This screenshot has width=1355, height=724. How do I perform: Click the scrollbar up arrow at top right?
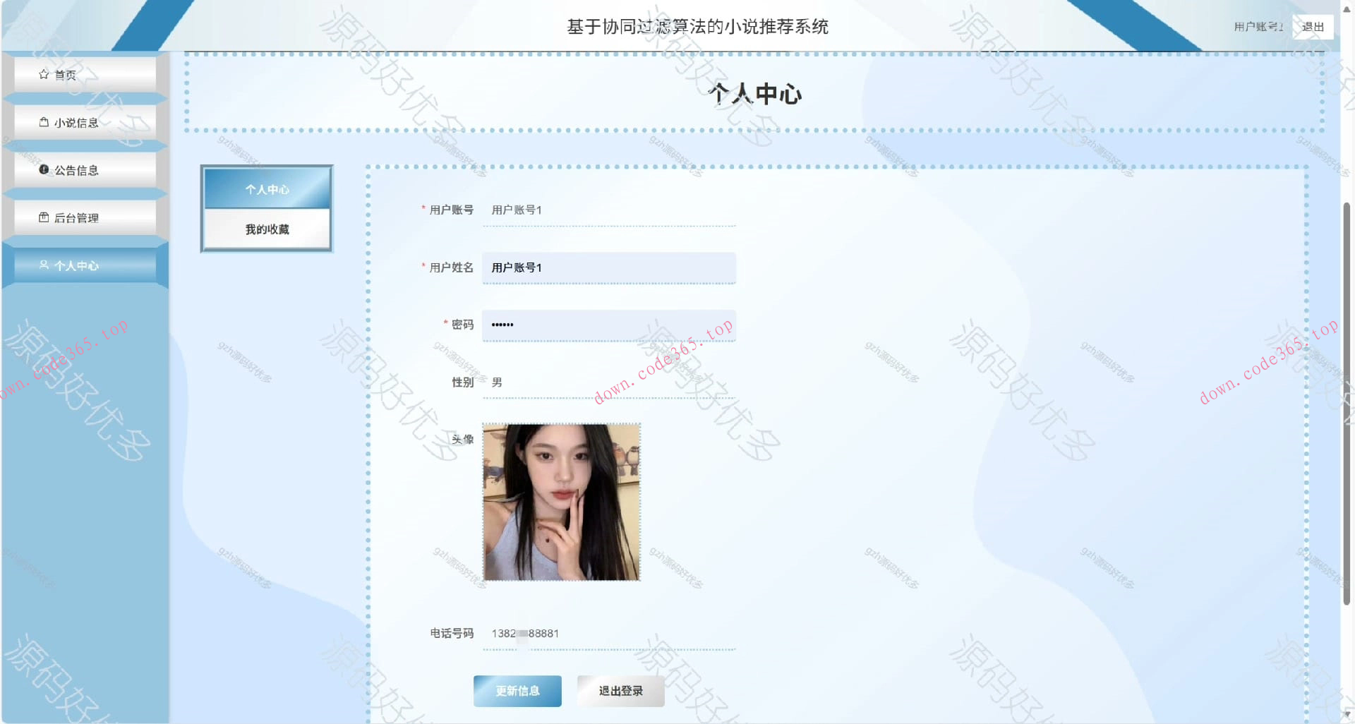tap(1347, 8)
